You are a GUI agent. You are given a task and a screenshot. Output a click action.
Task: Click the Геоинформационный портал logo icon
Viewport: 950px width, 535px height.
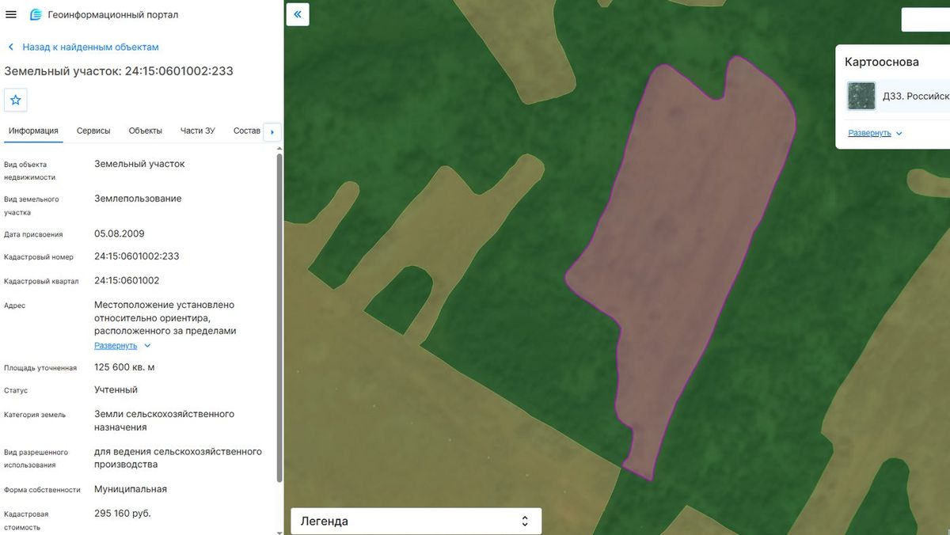[35, 14]
